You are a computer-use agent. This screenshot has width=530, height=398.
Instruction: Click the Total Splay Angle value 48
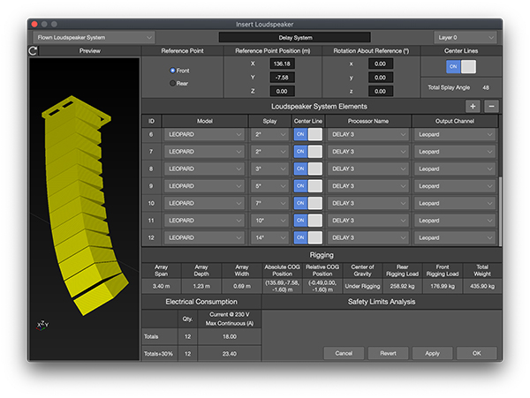point(486,87)
